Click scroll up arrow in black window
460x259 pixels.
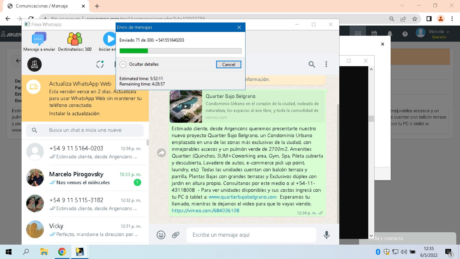[371, 69]
